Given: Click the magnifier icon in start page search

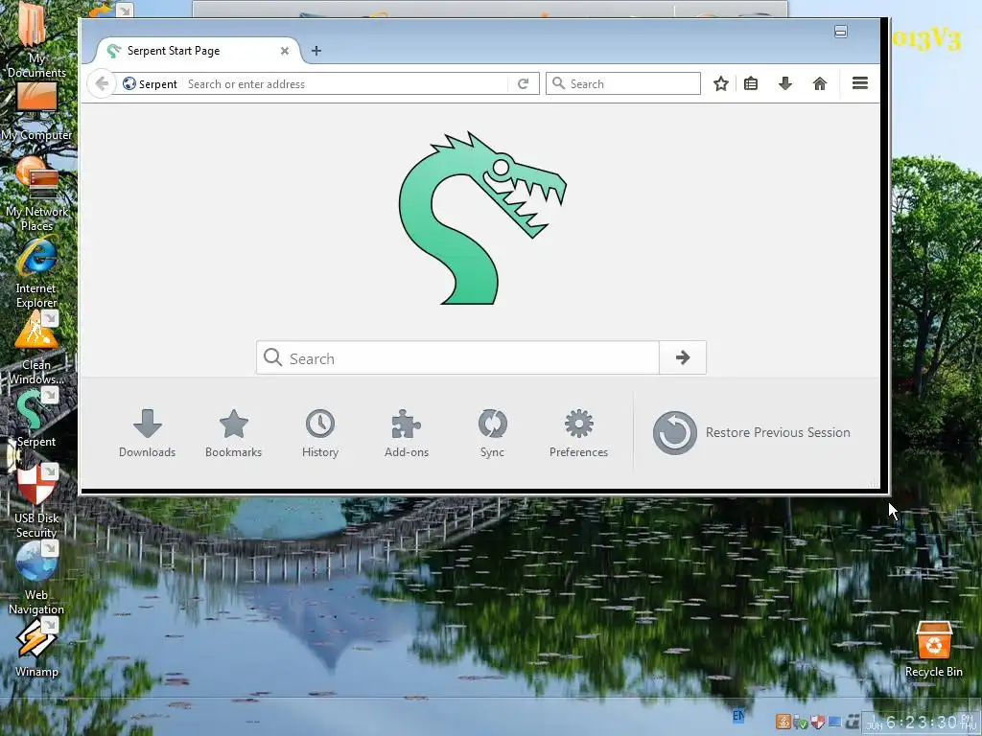Looking at the screenshot, I should [272, 357].
